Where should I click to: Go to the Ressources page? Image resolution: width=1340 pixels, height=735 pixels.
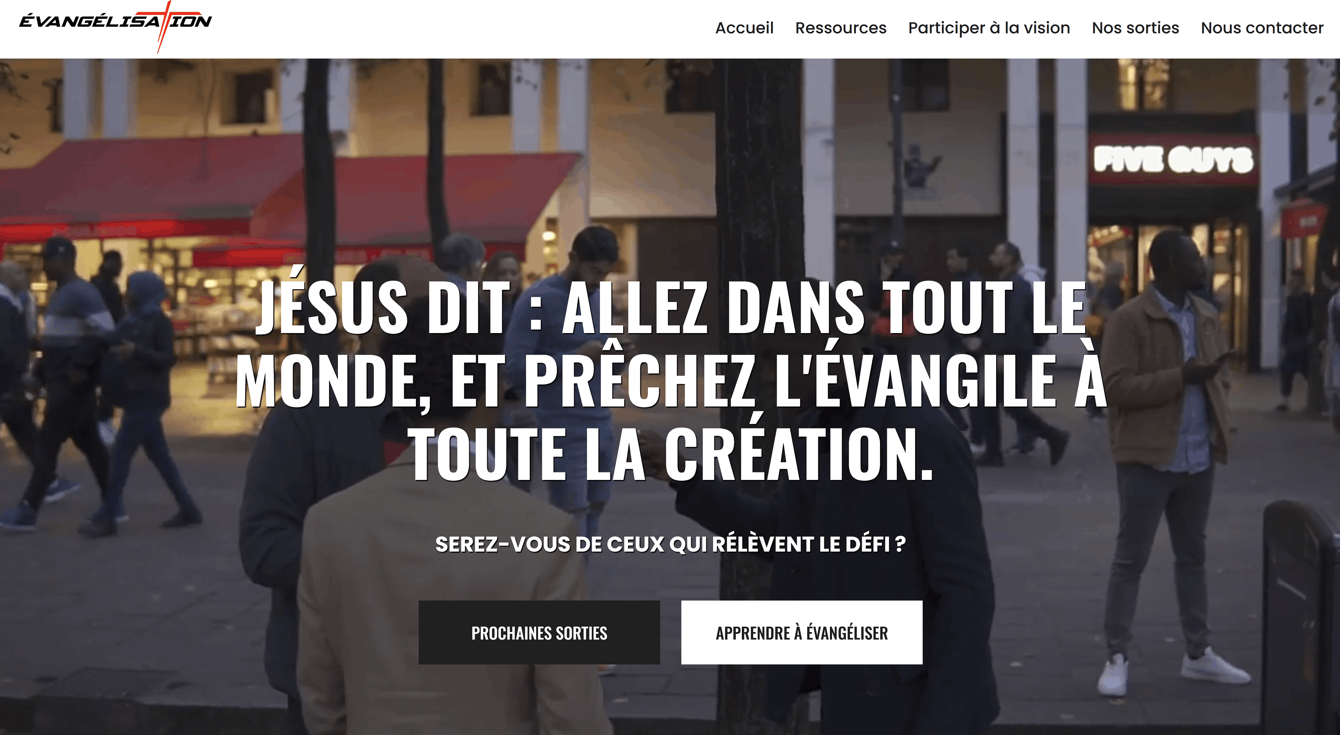tap(841, 28)
